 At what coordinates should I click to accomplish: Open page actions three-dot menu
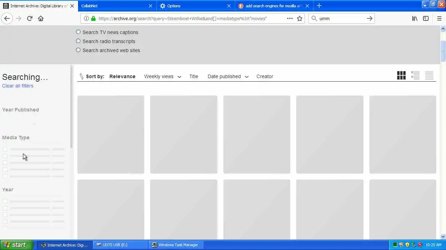[290, 18]
